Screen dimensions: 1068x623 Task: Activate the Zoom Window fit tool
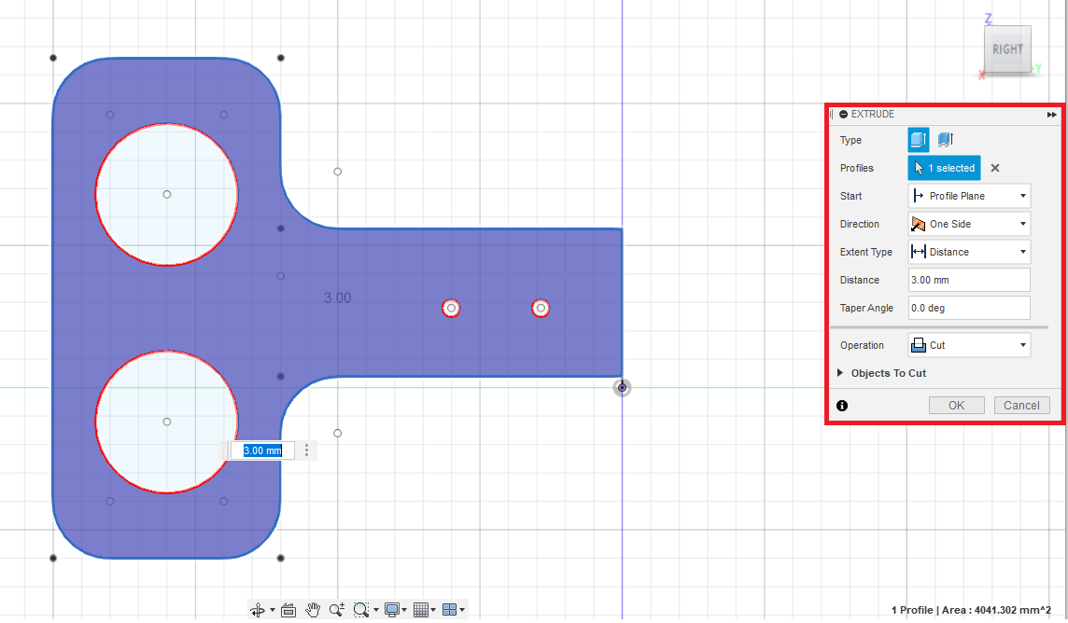361,610
